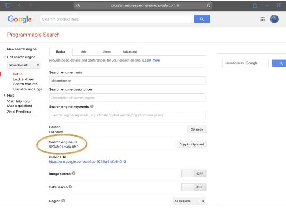Show the tab overview grid icon
Image resolution: width=286 pixels, height=215 pixels.
click(x=279, y=5)
